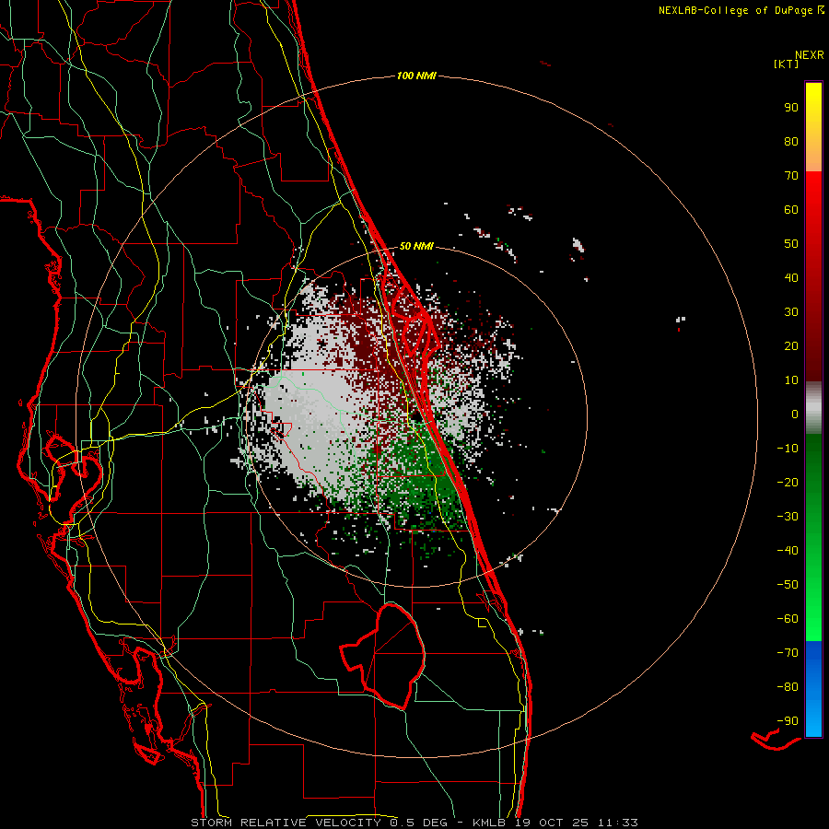Viewport: 829px width, 829px height.
Task: Click the -70 value on the velocity scale
Action: (788, 653)
